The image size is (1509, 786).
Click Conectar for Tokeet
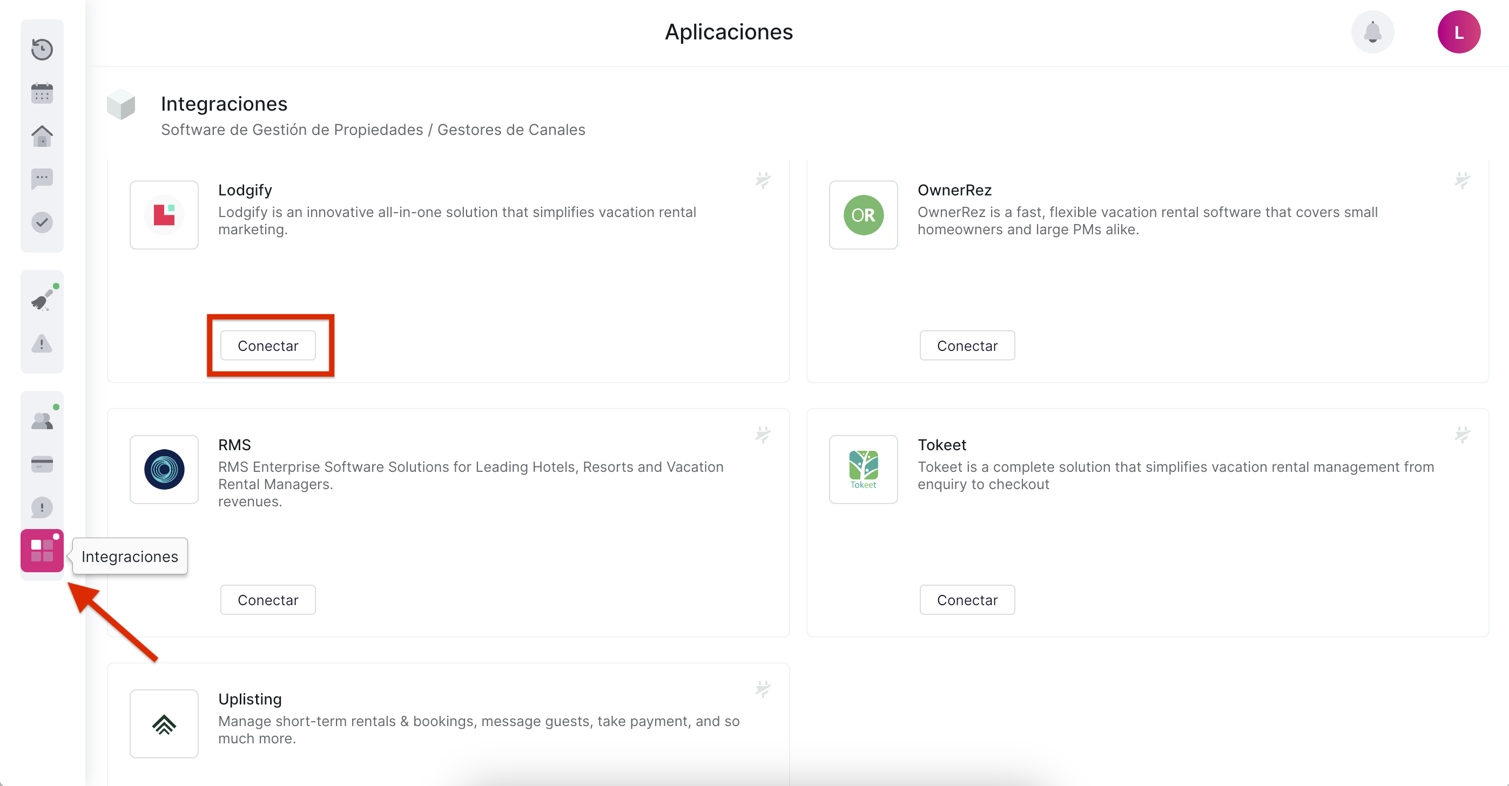click(967, 600)
